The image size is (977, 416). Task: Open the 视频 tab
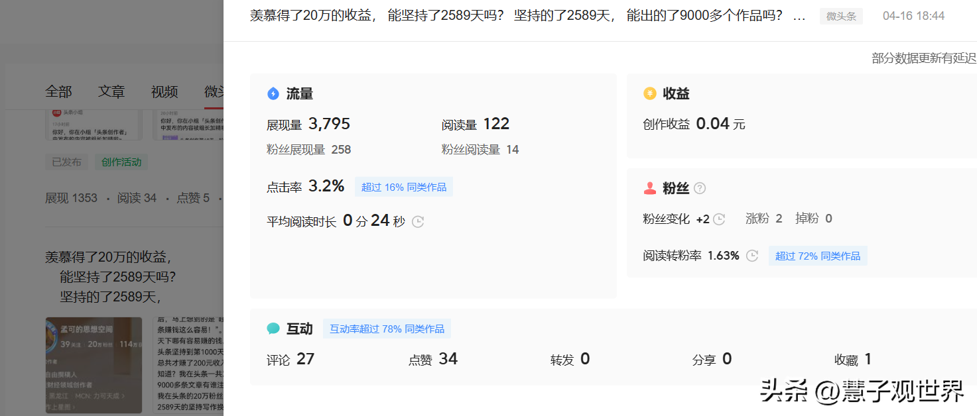point(164,91)
